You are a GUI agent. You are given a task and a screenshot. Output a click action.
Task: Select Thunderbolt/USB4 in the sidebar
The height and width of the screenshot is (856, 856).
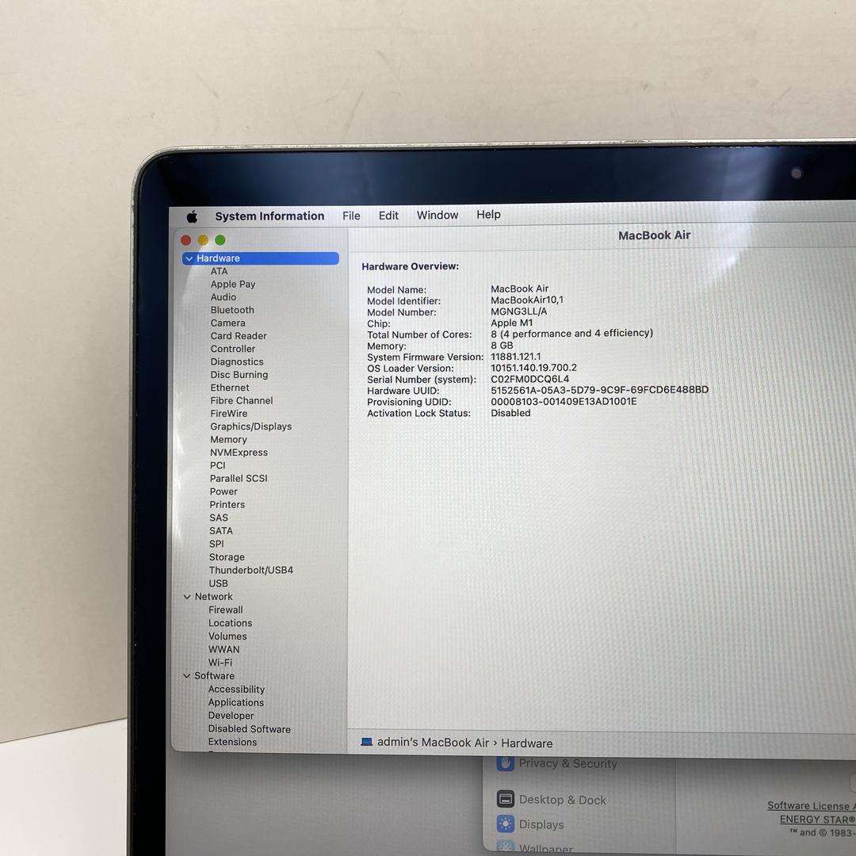(x=250, y=570)
